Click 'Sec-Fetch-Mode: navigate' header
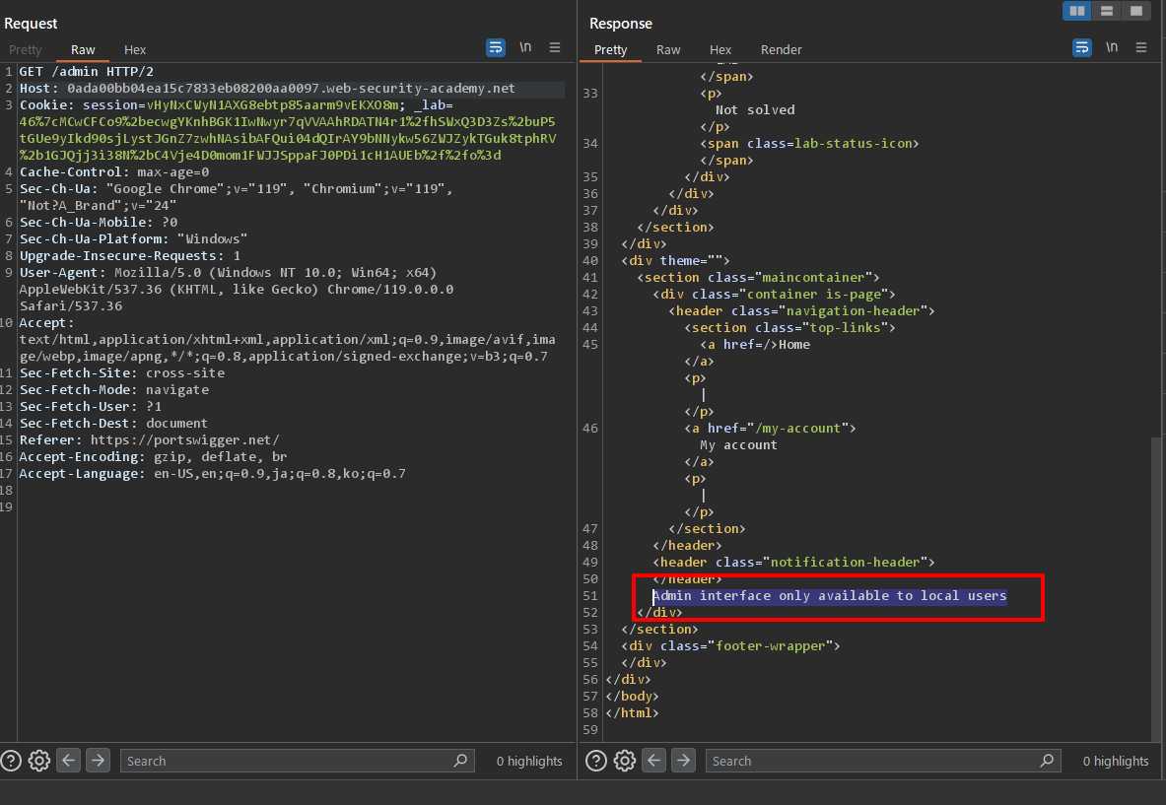 [x=113, y=389]
